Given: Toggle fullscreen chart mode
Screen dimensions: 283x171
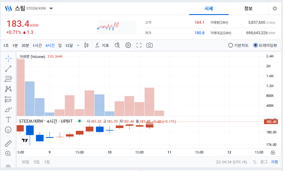Looking at the screenshot, I should [x=139, y=45].
